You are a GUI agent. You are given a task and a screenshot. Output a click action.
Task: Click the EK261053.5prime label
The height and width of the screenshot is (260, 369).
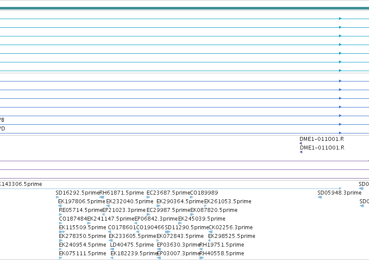click(x=228, y=201)
